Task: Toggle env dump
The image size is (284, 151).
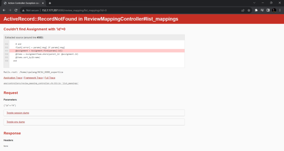Action: [16, 122]
